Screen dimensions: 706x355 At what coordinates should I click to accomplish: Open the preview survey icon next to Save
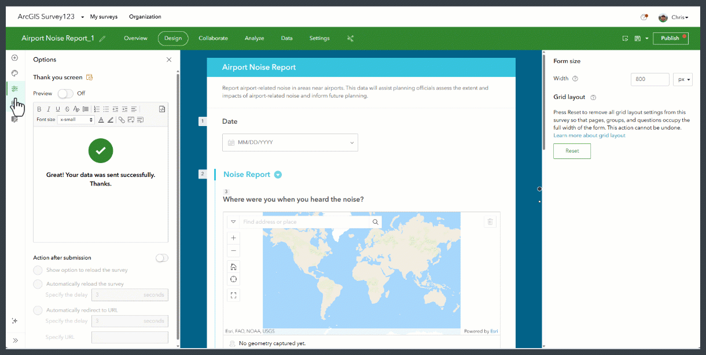[624, 38]
